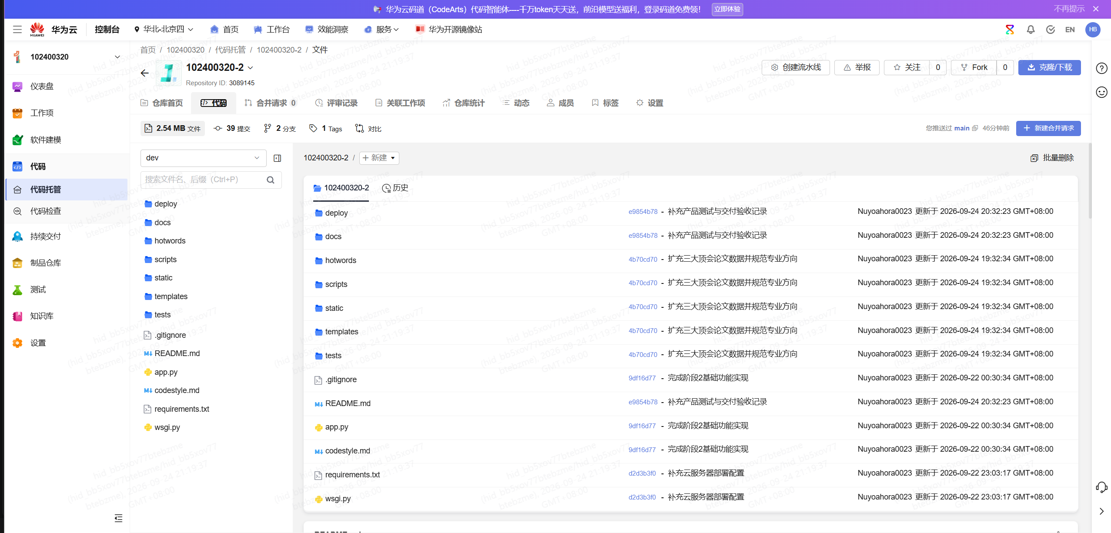1111x533 pixels.
Task: Open the customer service headset icon
Action: pyautogui.click(x=1101, y=487)
